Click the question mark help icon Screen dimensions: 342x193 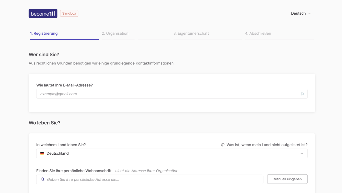click(x=222, y=145)
